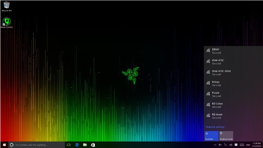Click the Wi-Fi network tray icon
The height and width of the screenshot is (148, 263).
point(225,145)
